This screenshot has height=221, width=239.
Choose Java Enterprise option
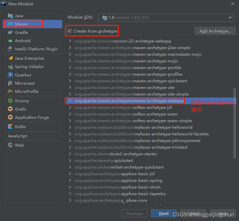pos(33,58)
